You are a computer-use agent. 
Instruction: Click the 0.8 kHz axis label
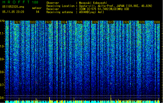(x=2, y=72)
